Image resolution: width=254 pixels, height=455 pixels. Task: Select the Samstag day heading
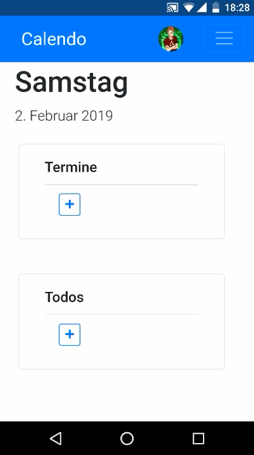coord(72,83)
